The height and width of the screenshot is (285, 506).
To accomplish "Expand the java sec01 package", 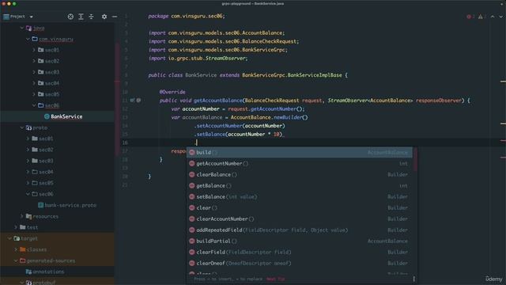I will tap(34, 50).
